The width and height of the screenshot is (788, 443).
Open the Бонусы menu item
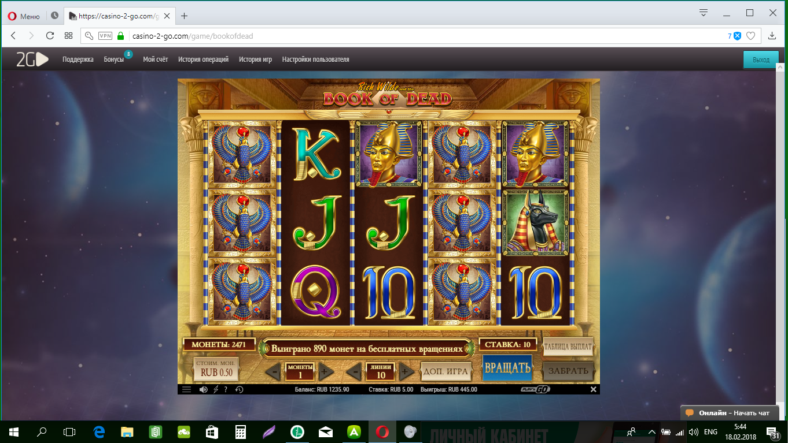(x=114, y=59)
